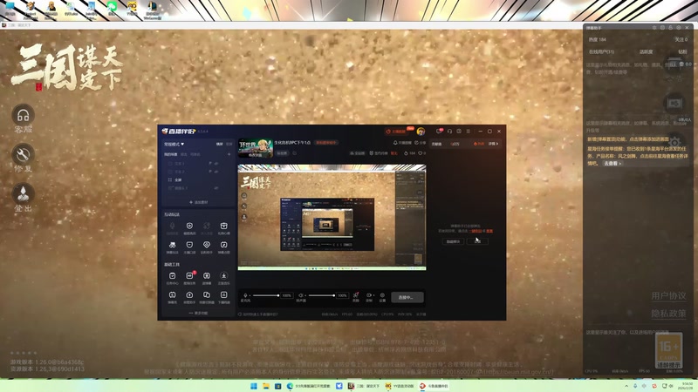Click the orange 主播数据 button at top
Image resolution: width=698 pixels, height=392 pixels.
click(x=396, y=132)
